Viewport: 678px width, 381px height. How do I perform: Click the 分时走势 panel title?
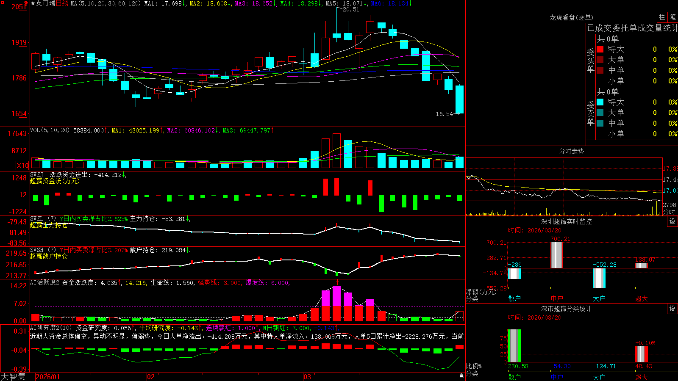571,151
